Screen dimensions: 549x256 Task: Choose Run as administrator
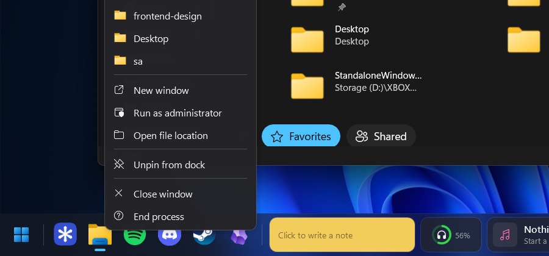[x=181, y=113]
